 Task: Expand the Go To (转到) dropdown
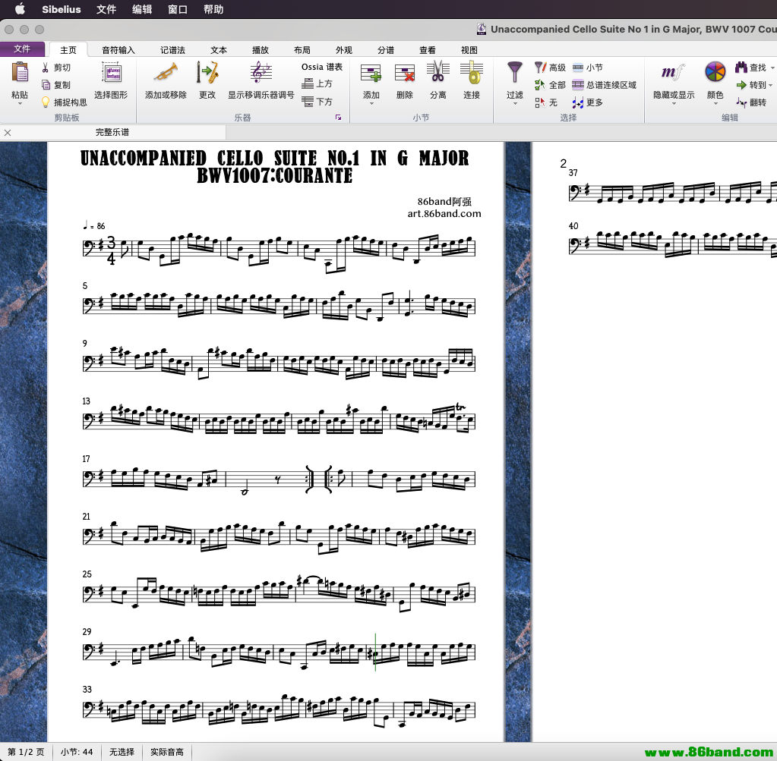coord(771,85)
